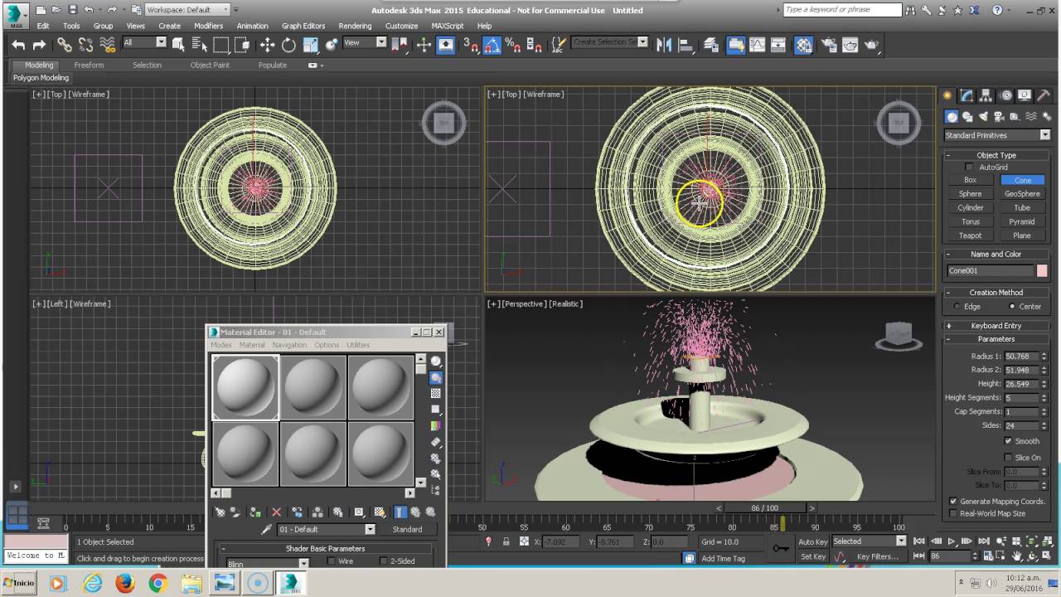Select the Center creation method radio
The image size is (1061, 597).
1012,307
